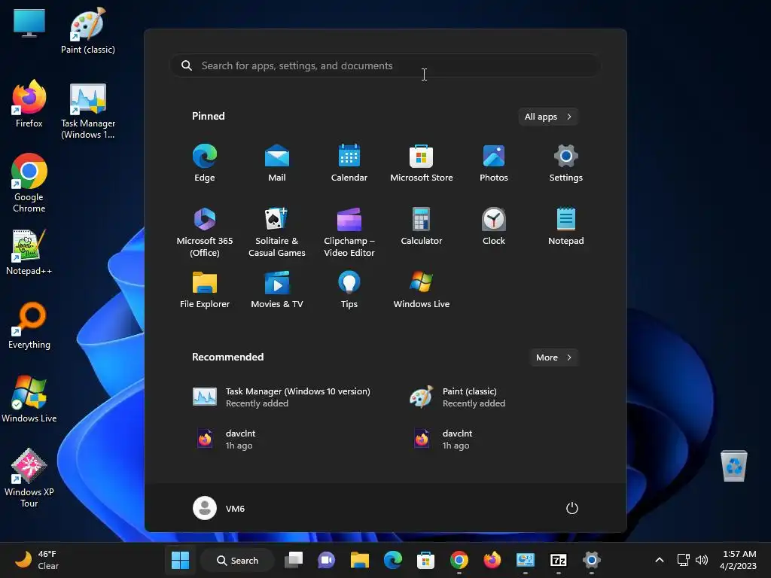Open Microsoft Store from pinned apps
Viewport: 771px width, 578px height.
[422, 163]
